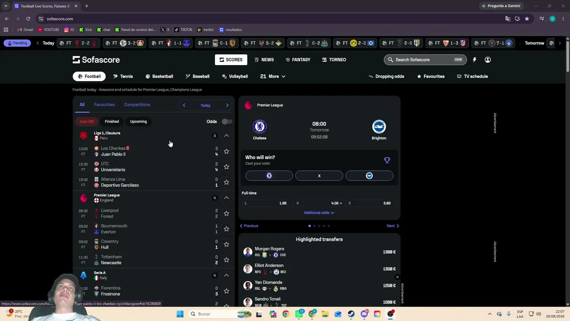The width and height of the screenshot is (570, 321).
Task: Open the user profile icon on Sofascore
Action: pyautogui.click(x=488, y=60)
